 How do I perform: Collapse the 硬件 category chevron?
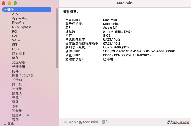point(5,10)
